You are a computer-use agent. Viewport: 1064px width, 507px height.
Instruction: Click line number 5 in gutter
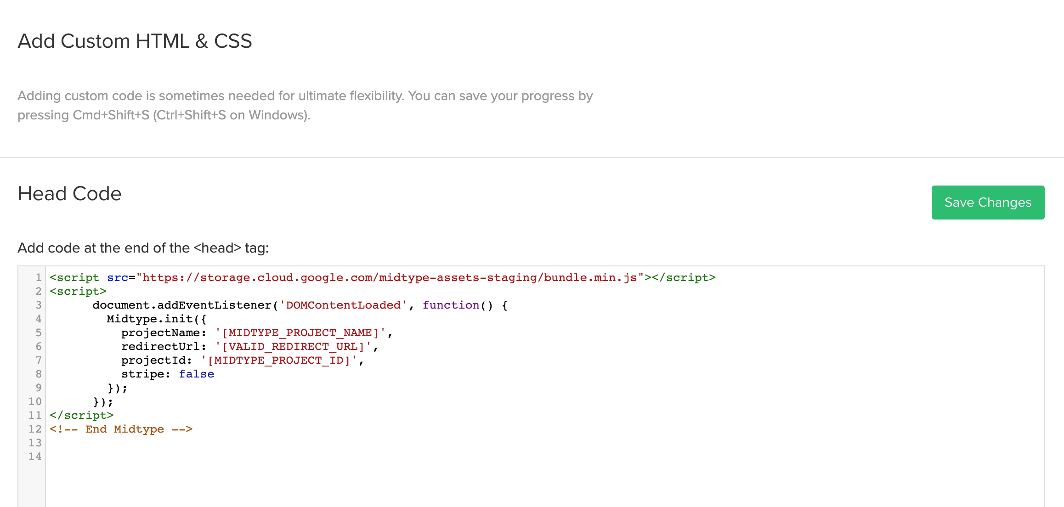click(x=38, y=332)
